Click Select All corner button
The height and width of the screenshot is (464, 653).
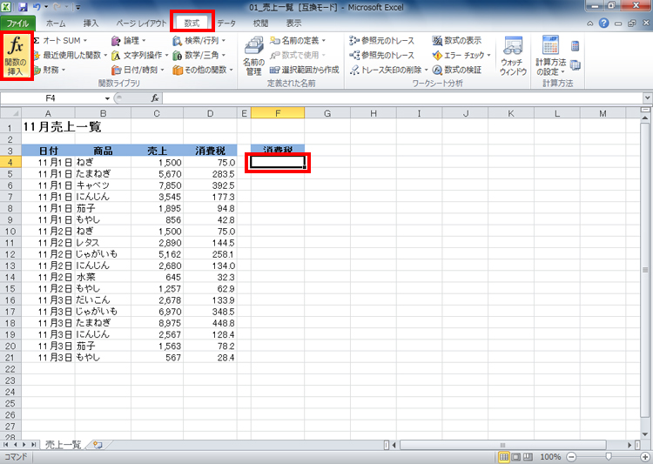point(10,113)
